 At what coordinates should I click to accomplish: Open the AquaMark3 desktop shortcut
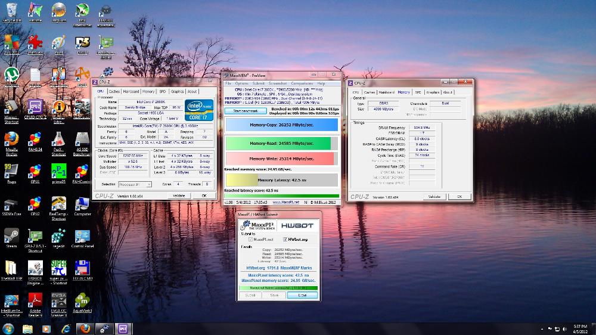(82, 303)
